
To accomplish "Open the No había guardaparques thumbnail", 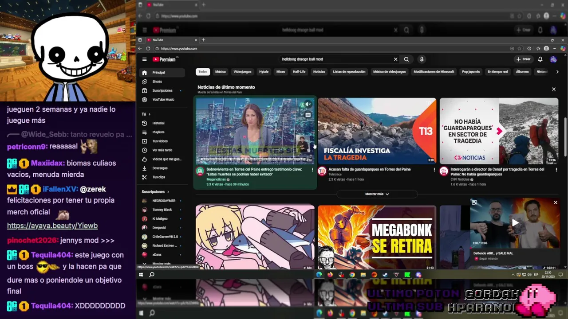I will point(499,131).
